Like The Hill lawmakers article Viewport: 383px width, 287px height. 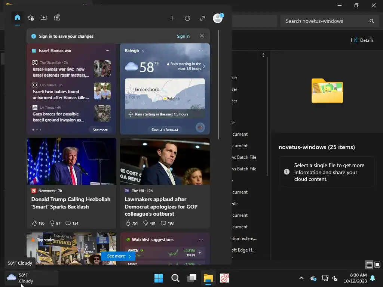coord(131,223)
